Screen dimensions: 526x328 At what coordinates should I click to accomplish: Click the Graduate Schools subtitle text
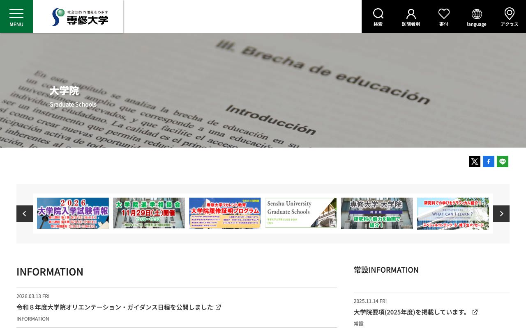coord(73,104)
